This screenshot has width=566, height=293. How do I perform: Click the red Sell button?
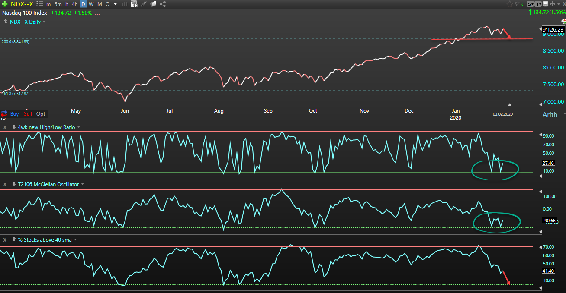coord(28,114)
